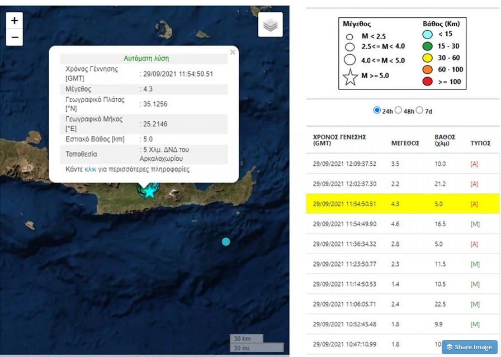Select the 10:47:10.99 earthquake row
The image size is (501, 357).
click(x=403, y=344)
